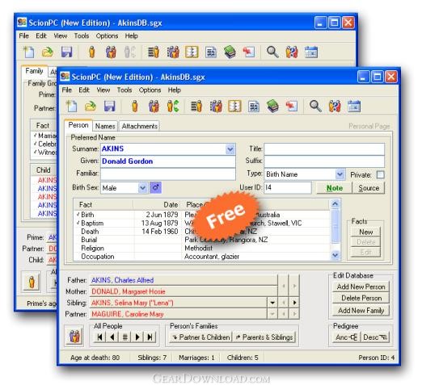The image size is (422, 385).
Task: Click magnifying glass icon in back window toolbar
Action: tap(272, 52)
